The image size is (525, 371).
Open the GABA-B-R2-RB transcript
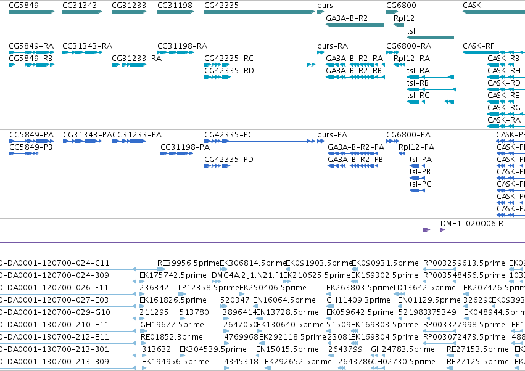pos(353,71)
